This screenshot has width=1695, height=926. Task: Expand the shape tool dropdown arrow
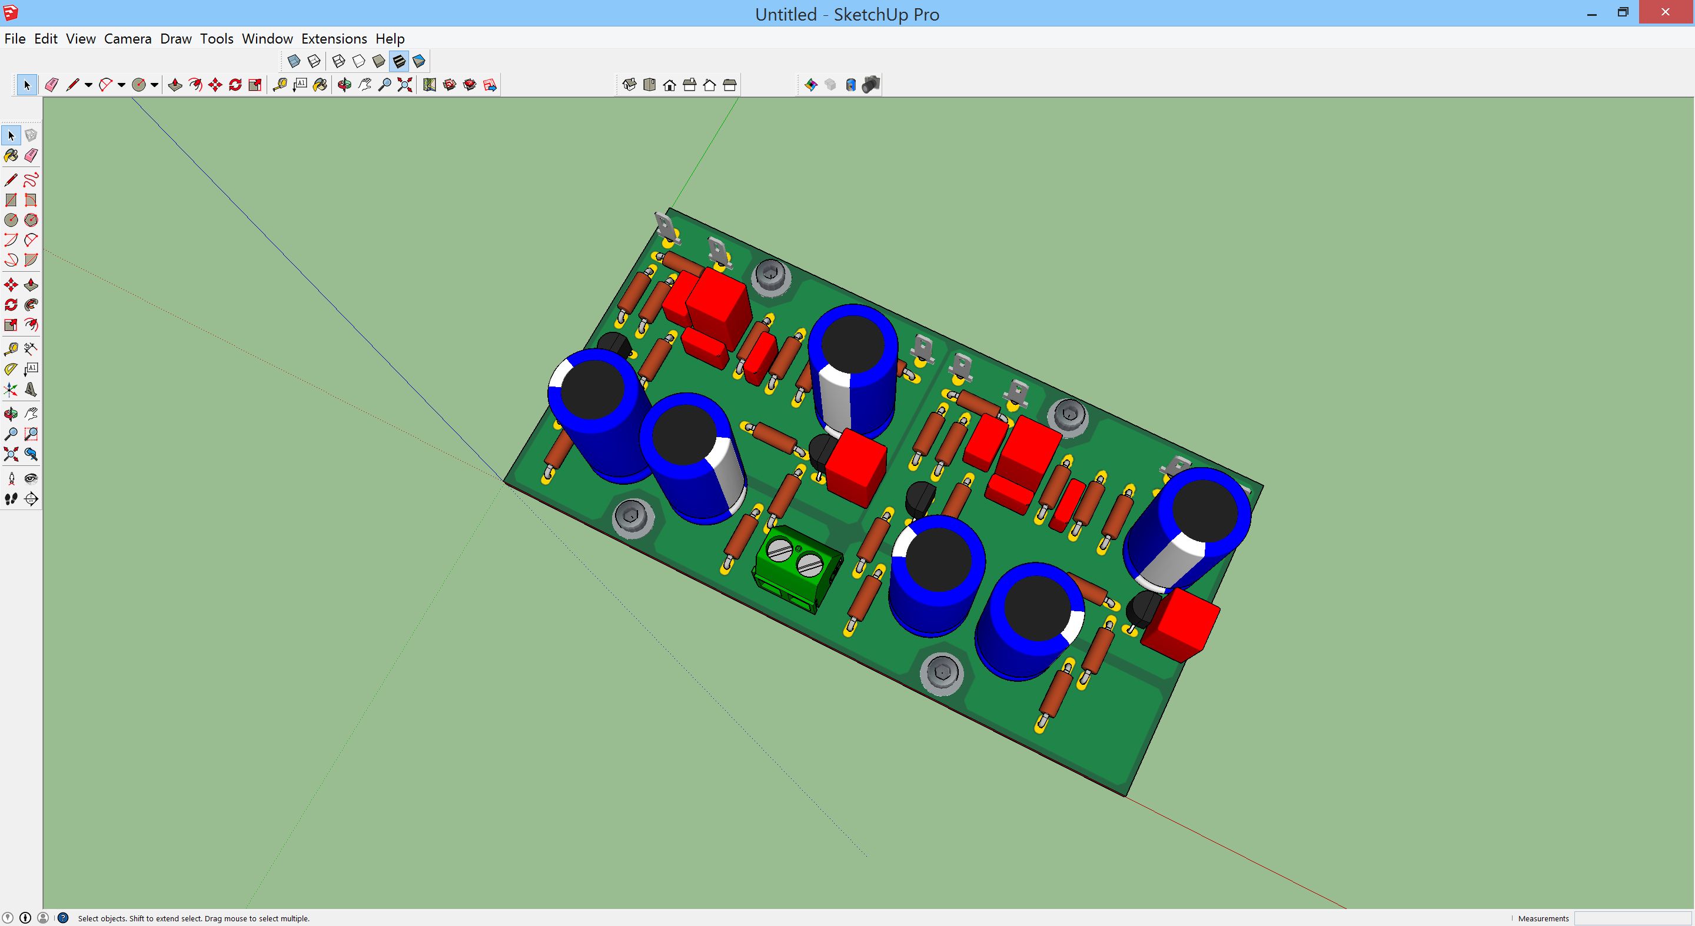[x=154, y=85]
